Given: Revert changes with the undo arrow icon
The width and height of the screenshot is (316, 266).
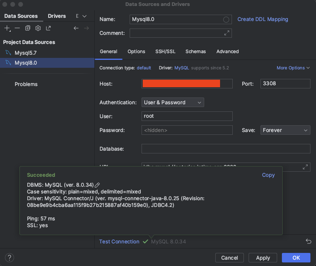Looking at the screenshot, I should 308,241.
